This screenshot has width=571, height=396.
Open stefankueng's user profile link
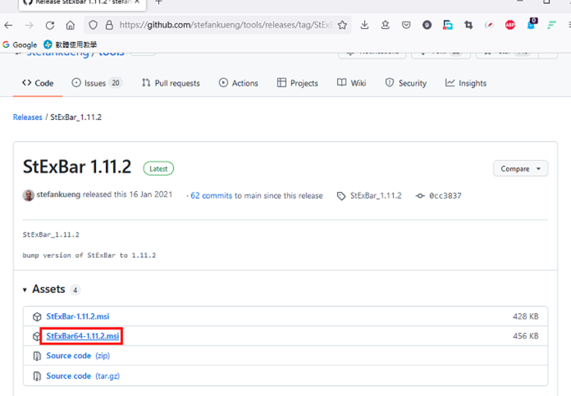tap(59, 194)
